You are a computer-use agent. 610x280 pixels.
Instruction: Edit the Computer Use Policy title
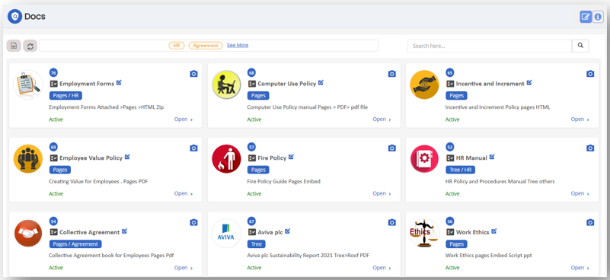point(321,82)
